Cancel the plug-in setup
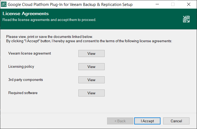The height and width of the screenshot is (129, 197). 176,121
